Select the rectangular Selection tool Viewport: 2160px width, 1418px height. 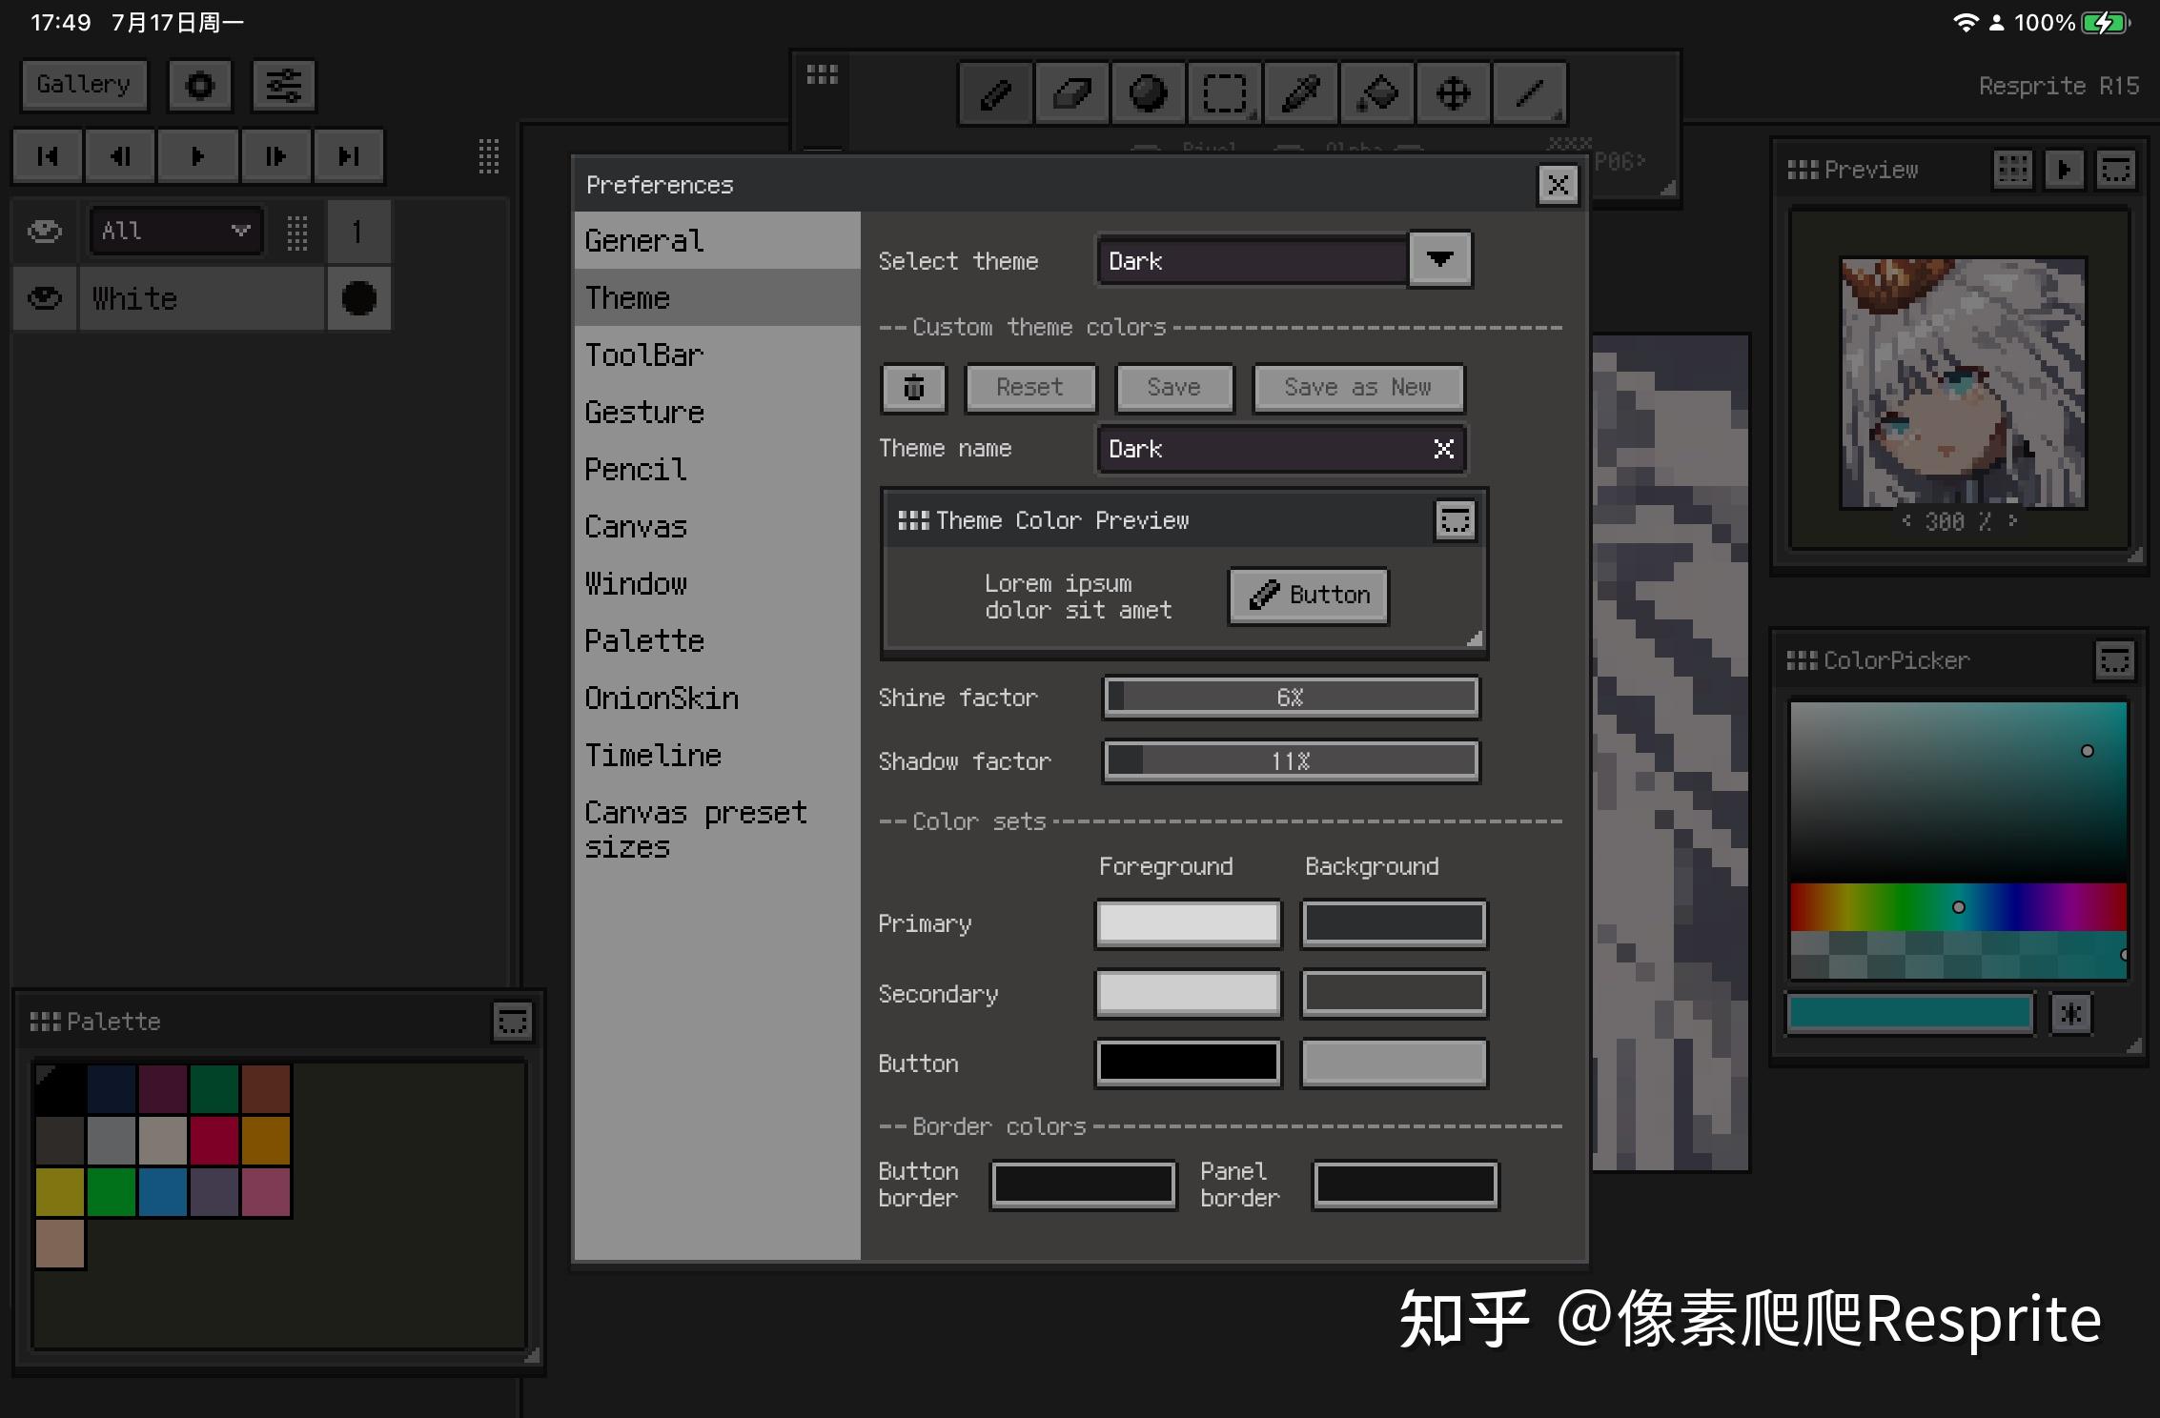click(1224, 92)
